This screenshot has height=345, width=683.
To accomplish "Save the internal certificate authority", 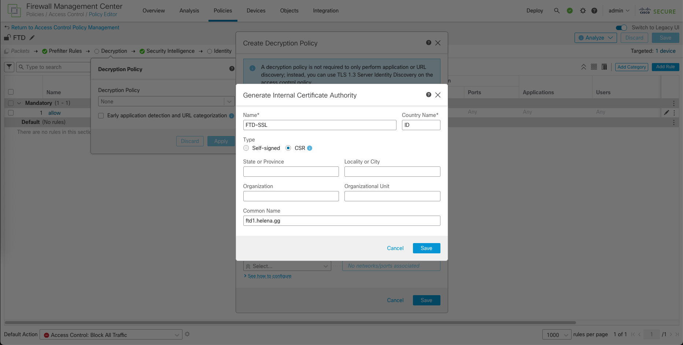I will pos(426,248).
